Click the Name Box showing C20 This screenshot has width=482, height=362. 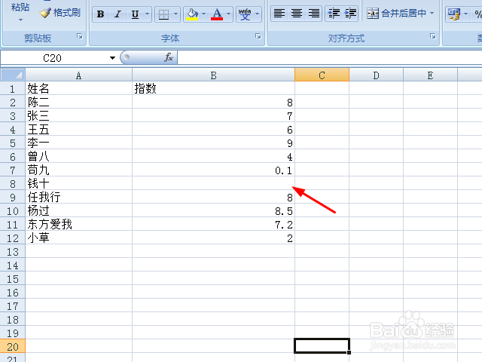point(53,58)
